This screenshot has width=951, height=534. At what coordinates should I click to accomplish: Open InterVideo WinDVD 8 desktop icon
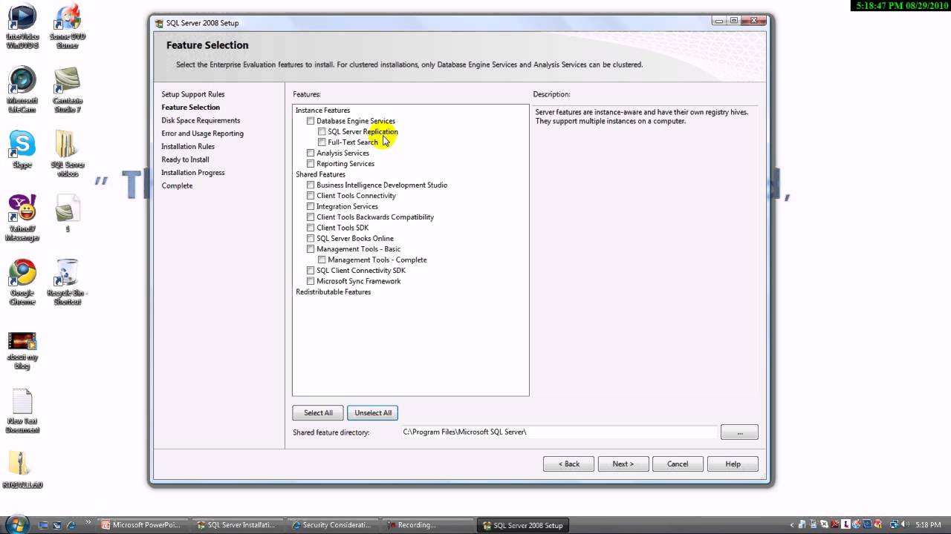(22, 26)
